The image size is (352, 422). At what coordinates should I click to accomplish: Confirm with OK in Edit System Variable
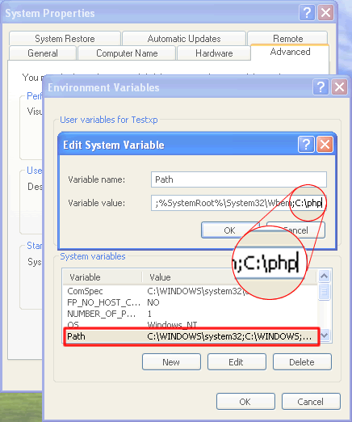(x=229, y=230)
